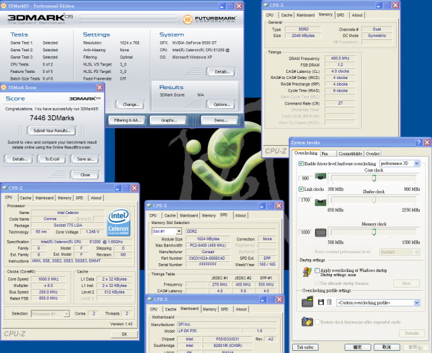Click Change button under Settings
The height and width of the screenshot is (353, 432).
point(131,105)
